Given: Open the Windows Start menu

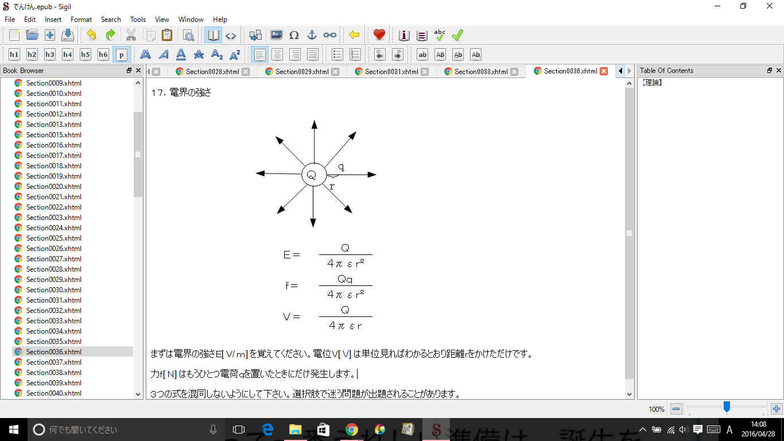Looking at the screenshot, I should click(x=14, y=430).
